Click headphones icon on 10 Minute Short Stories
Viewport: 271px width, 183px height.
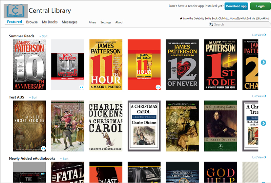point(43,148)
